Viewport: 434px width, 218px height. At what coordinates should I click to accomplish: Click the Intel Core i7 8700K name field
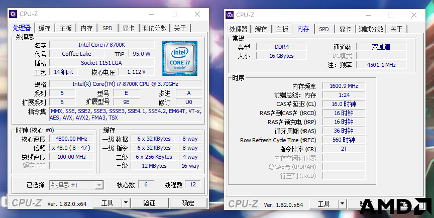point(102,45)
